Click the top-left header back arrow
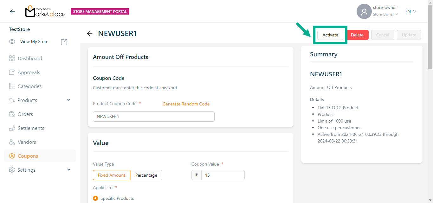The height and width of the screenshot is (203, 433). 12,12
